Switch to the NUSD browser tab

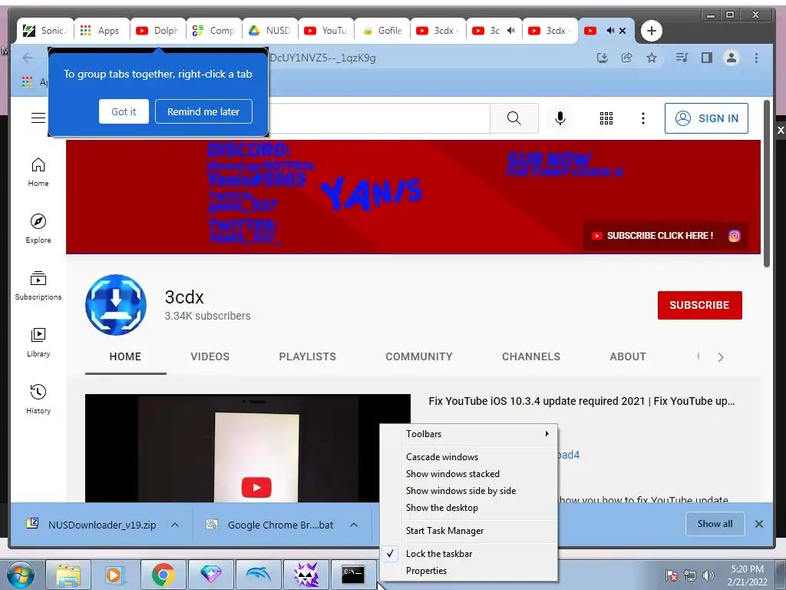pos(270,31)
